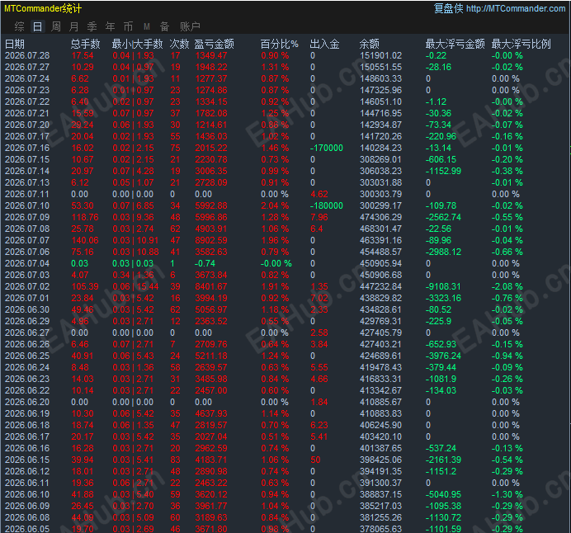Switch to the 账户 (account) tab
Screen dimensions: 571x533
click(190, 26)
